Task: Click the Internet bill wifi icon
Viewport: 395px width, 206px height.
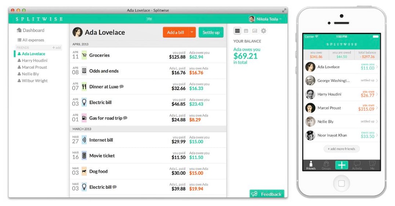Action: point(84,140)
